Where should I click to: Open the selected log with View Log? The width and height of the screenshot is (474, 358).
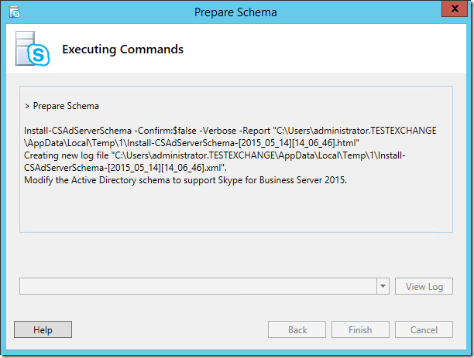coord(424,286)
